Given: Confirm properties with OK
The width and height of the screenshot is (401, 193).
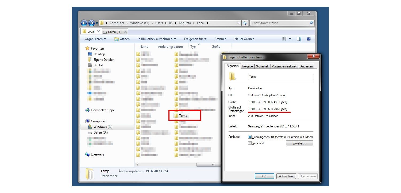Looking at the screenshot, I should pos(264,176).
